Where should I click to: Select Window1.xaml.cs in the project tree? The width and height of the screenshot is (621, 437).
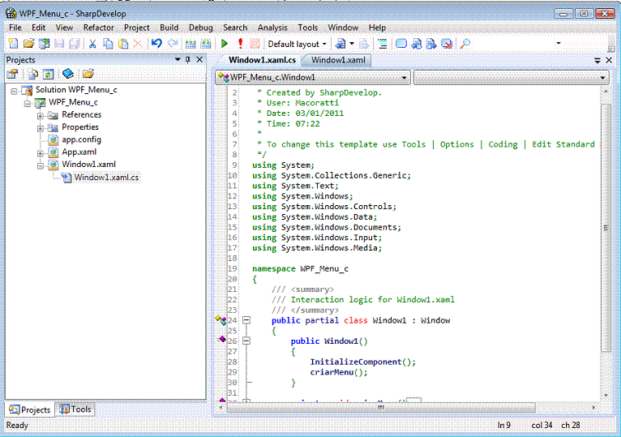pyautogui.click(x=106, y=177)
